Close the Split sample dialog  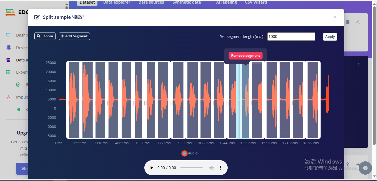click(x=335, y=17)
